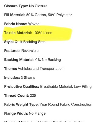Select the Vehicles and Transportation theme text

pyautogui.click(x=41, y=69)
